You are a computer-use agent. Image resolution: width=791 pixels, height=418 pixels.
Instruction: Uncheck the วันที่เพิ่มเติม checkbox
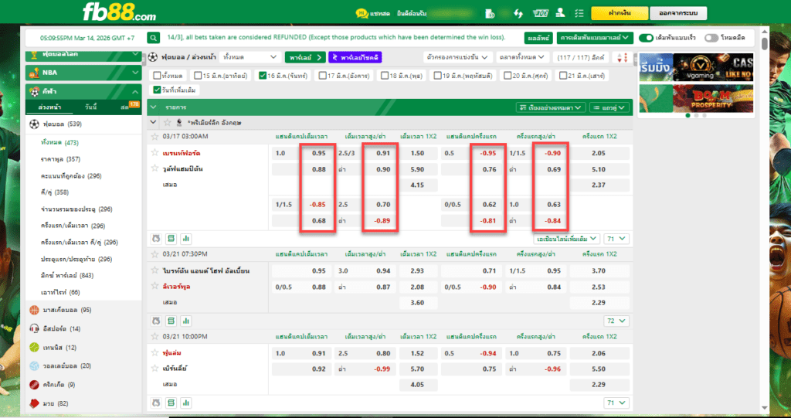click(157, 90)
